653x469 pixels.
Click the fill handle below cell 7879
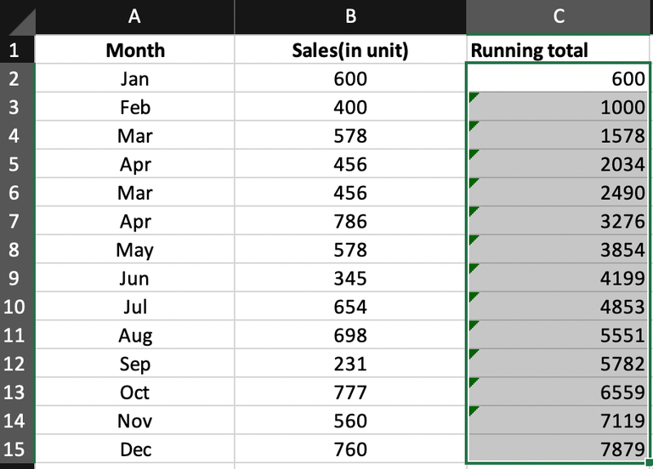650,461
